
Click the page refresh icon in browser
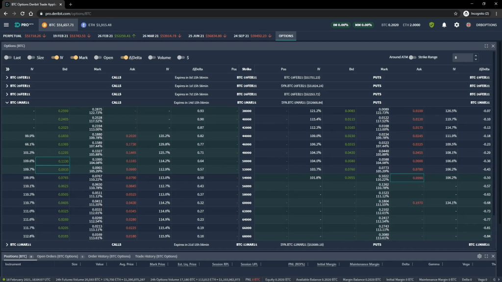point(23,14)
